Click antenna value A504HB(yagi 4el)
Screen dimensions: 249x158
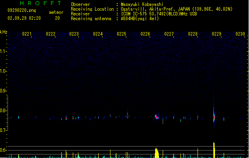tap(140, 19)
